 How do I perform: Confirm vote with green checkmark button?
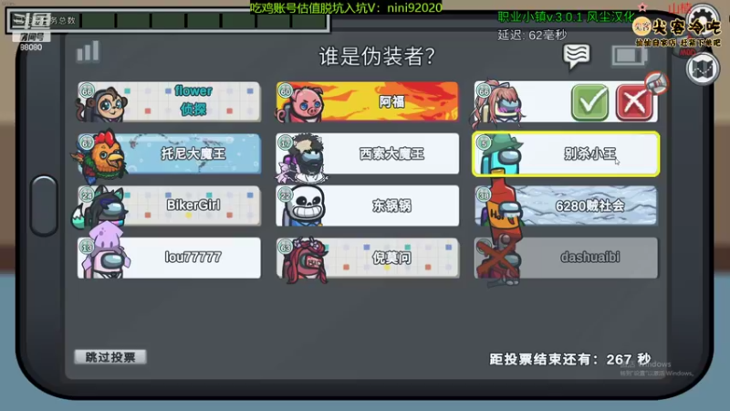coord(589,102)
